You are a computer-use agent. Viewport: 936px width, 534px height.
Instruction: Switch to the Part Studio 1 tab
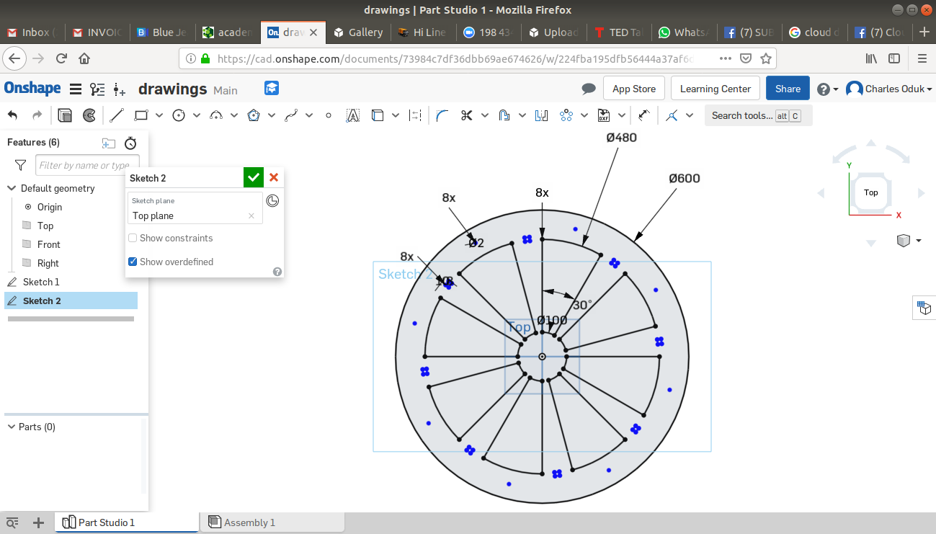tap(127, 522)
